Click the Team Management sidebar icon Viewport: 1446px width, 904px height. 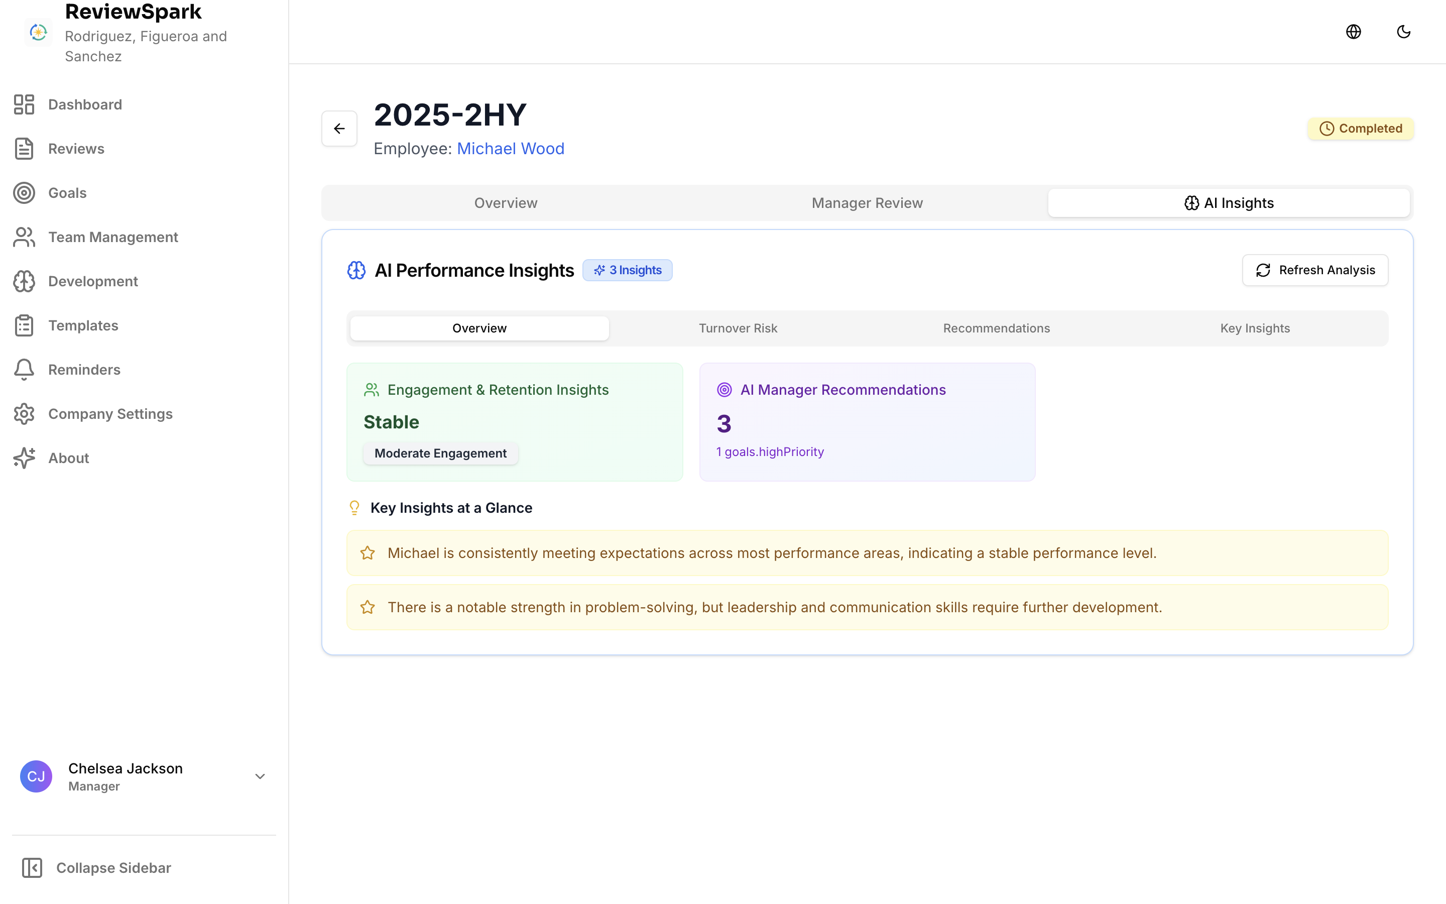(24, 237)
